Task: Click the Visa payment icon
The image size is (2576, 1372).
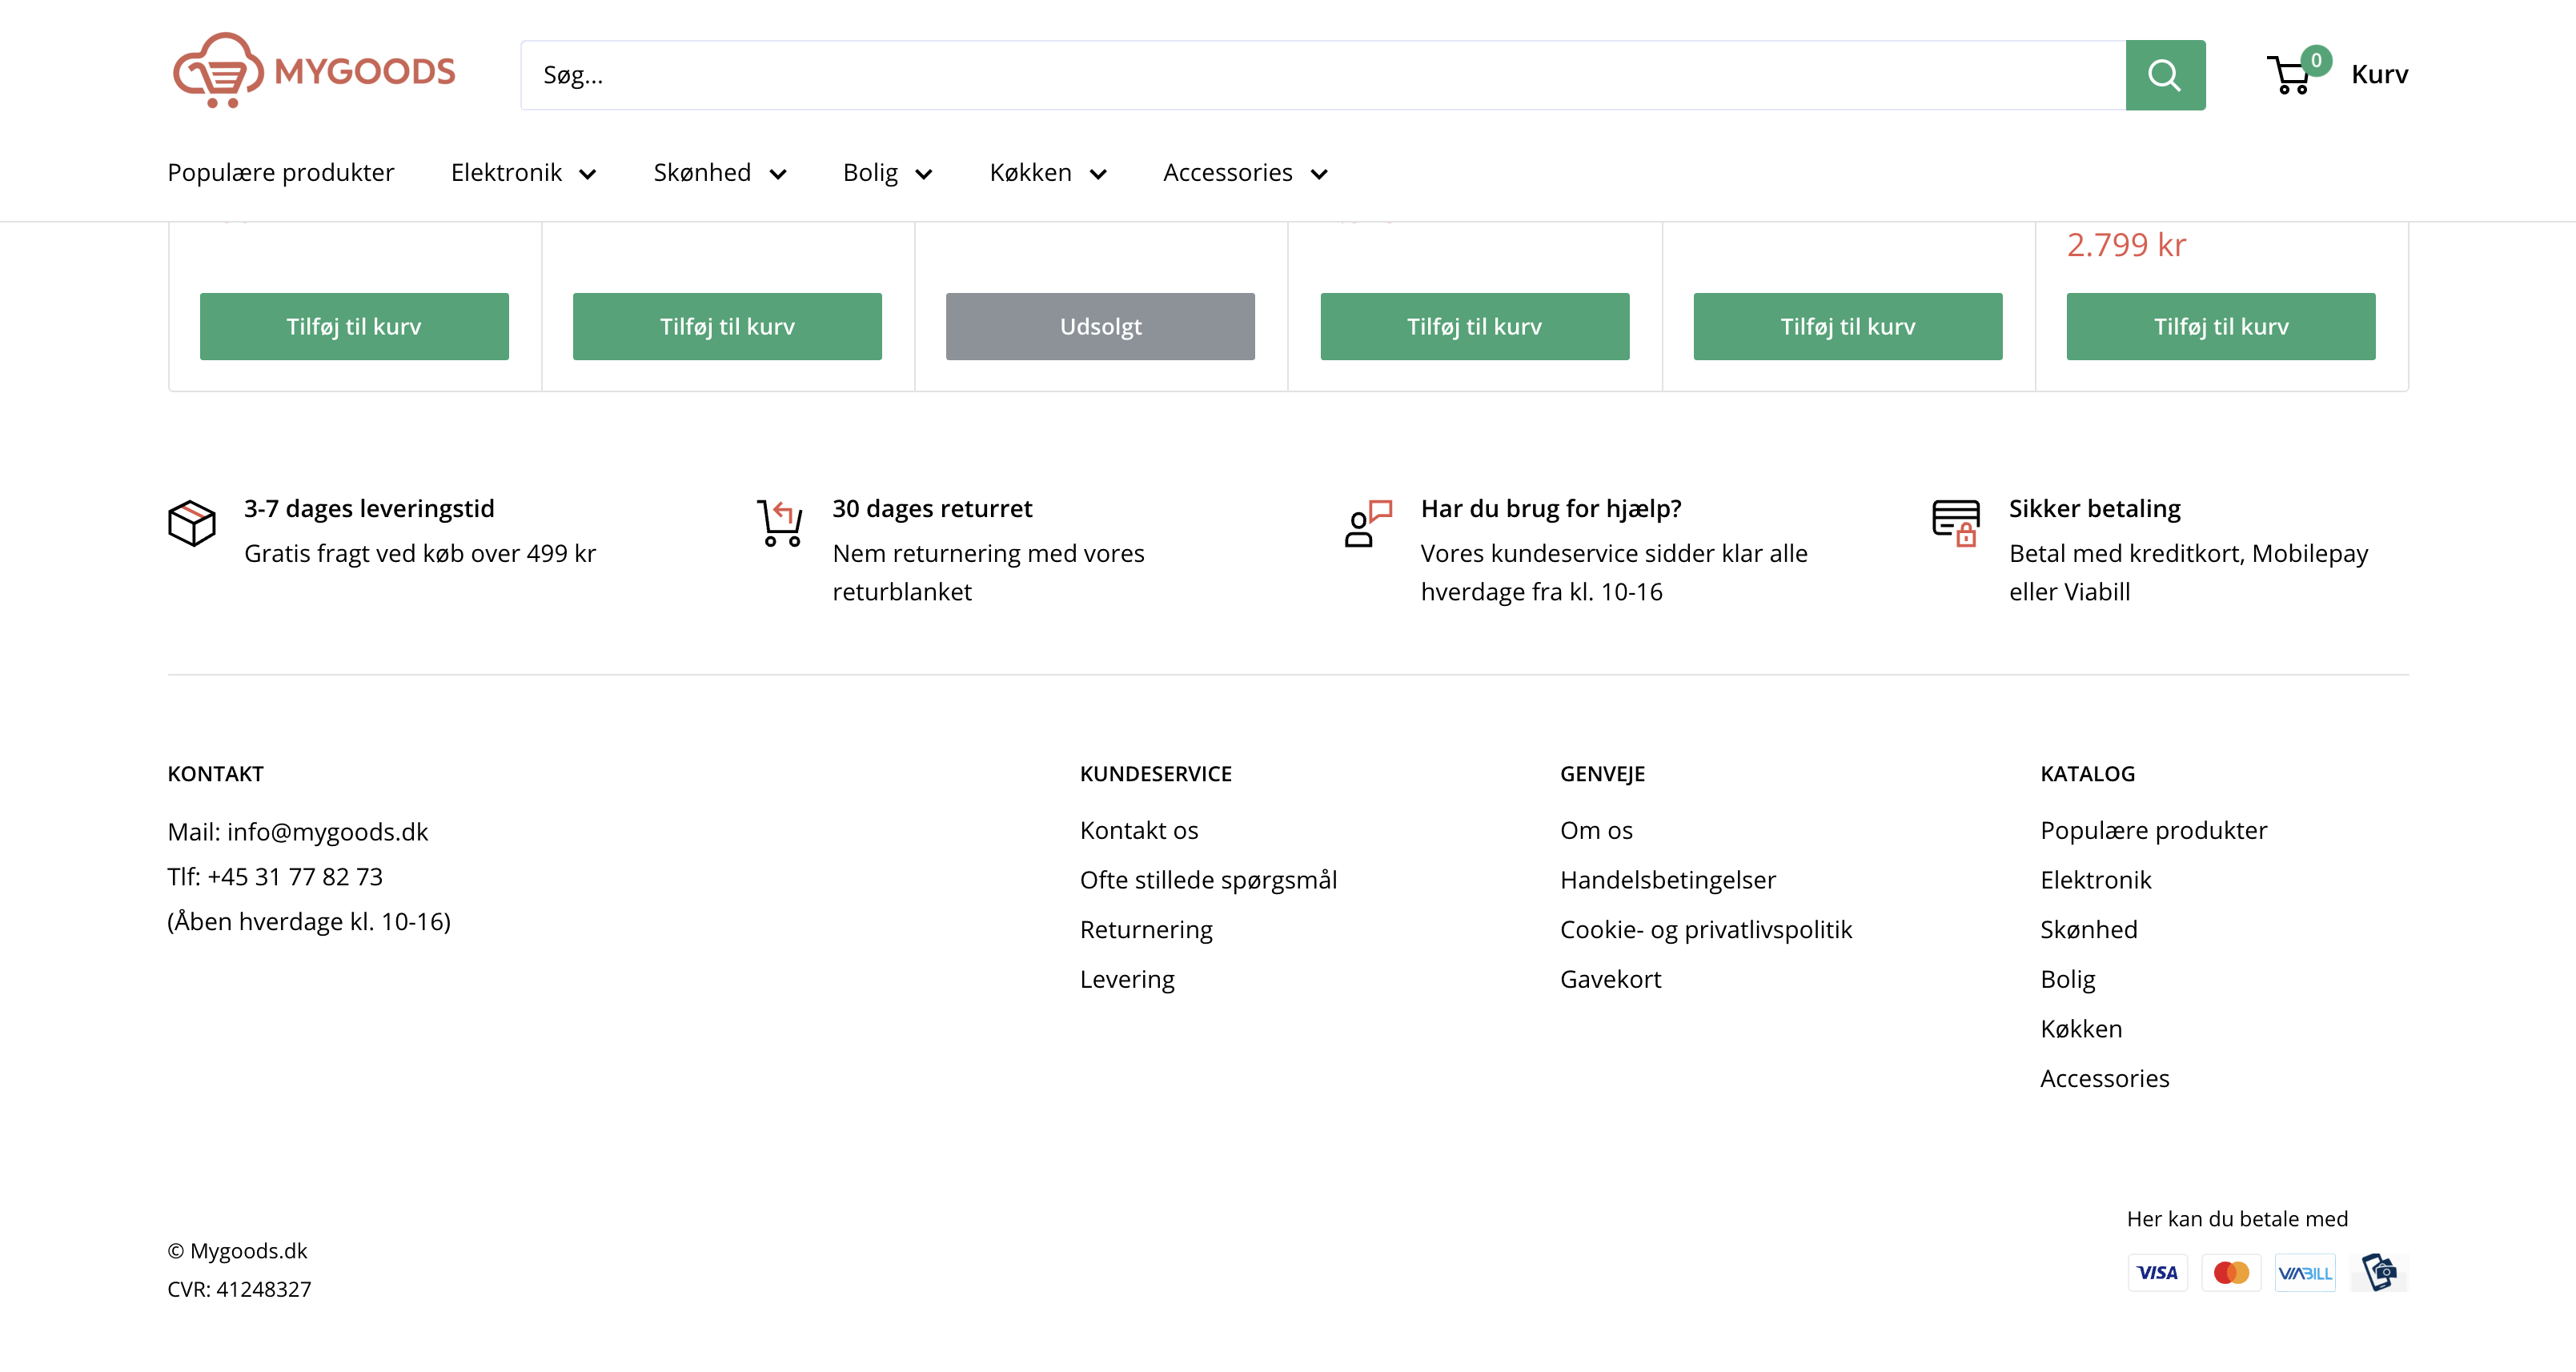Action: 2157,1272
